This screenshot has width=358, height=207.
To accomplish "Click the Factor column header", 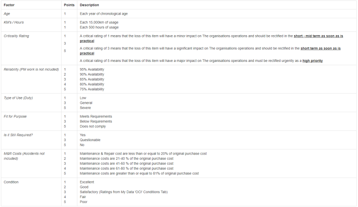I will (x=9, y=5).
